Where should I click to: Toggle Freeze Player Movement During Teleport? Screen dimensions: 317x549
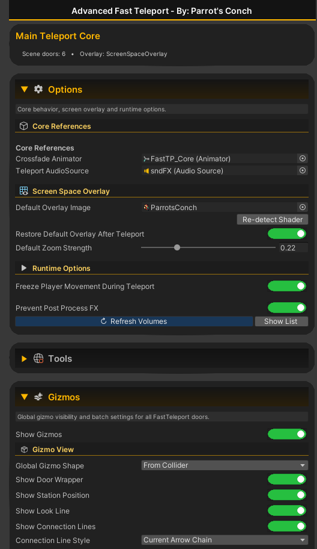287,286
